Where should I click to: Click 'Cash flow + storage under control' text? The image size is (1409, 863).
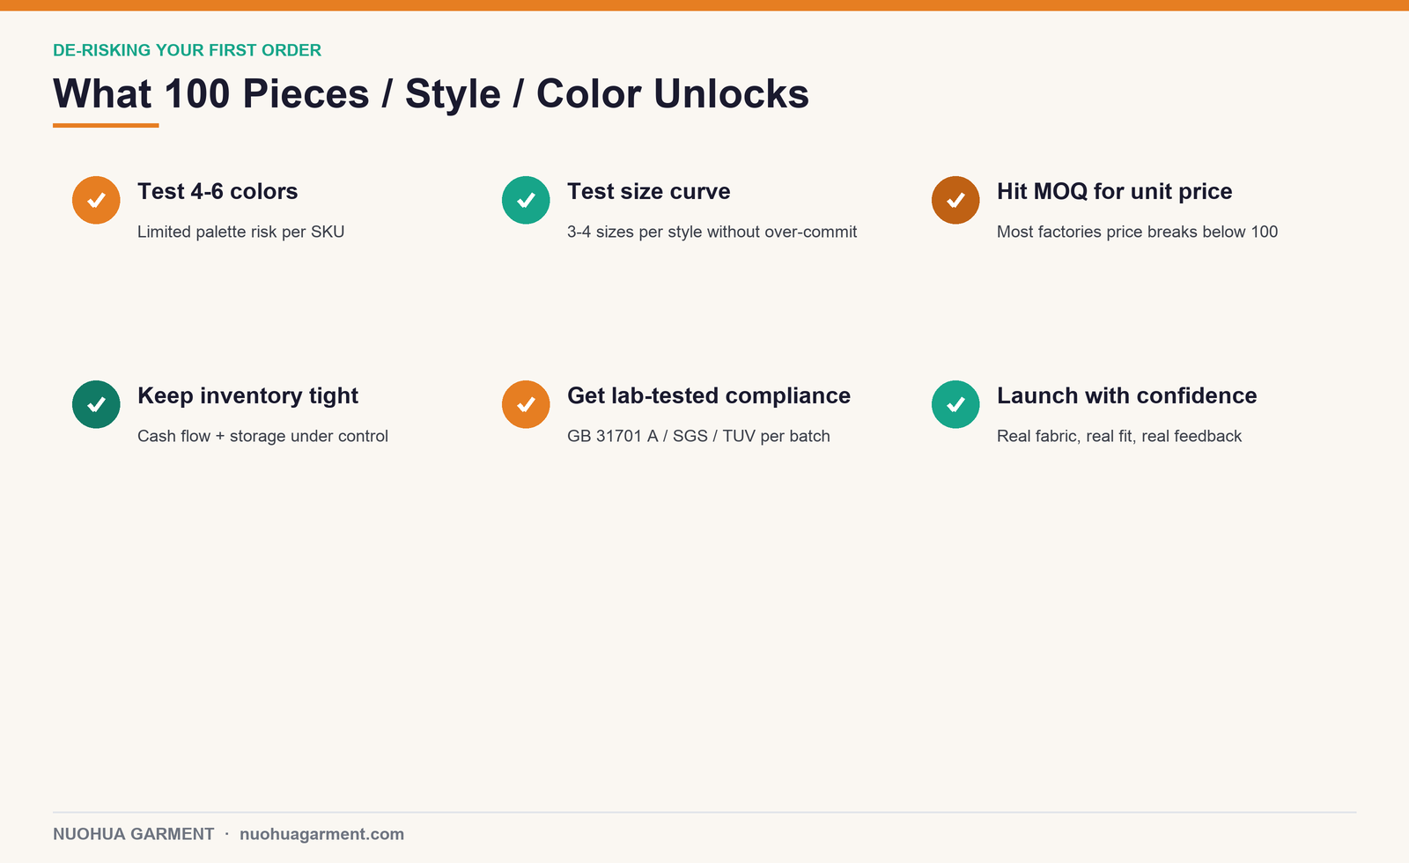(x=262, y=436)
